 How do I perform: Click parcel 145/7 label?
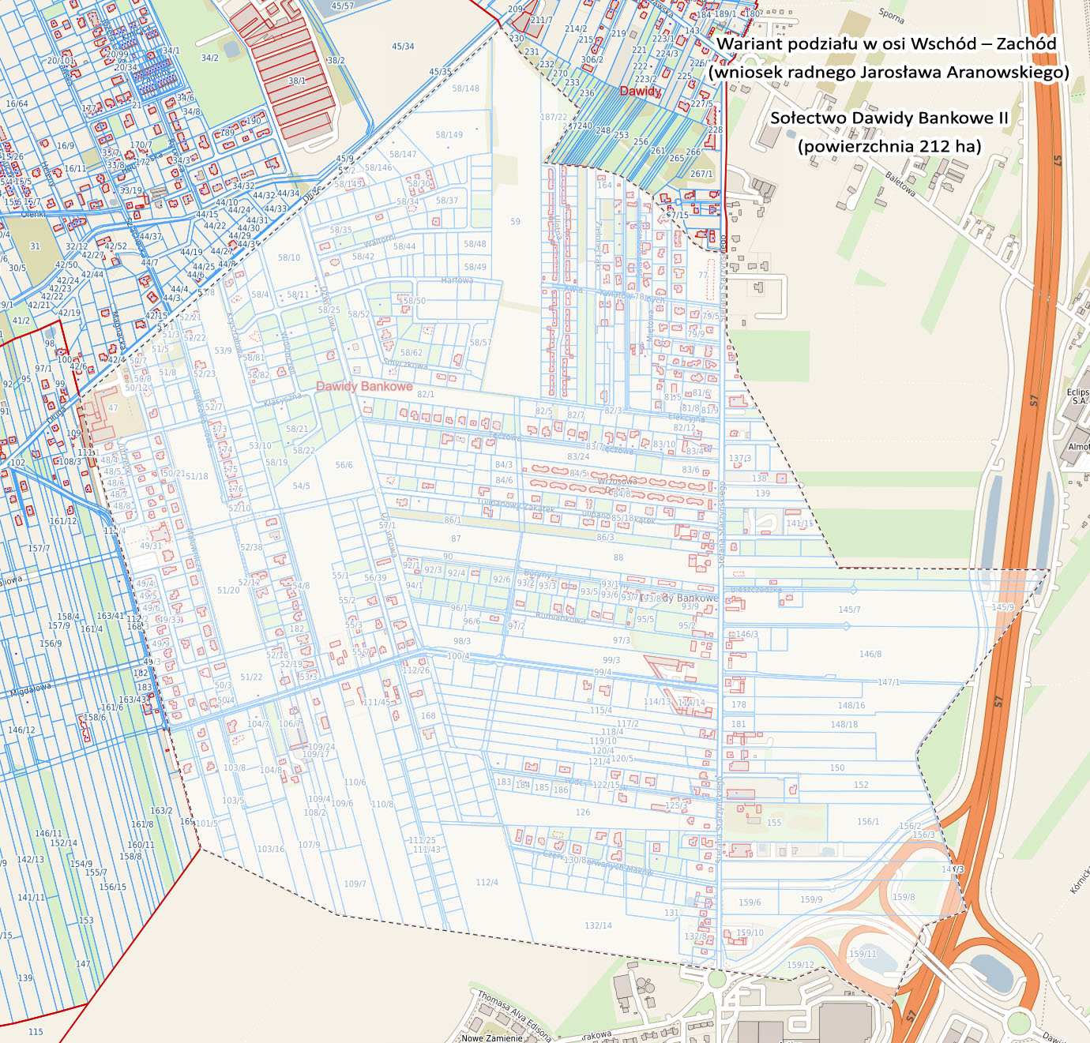(849, 610)
